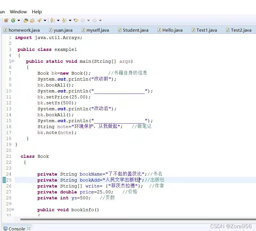Click "bk.note(note);" on line 17

pyautogui.click(x=57, y=133)
